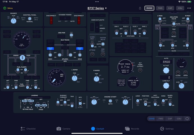This screenshot has width=194, height=135.
Task: Toggle the CONTROL PANEL normal switch
Action: (30, 19)
